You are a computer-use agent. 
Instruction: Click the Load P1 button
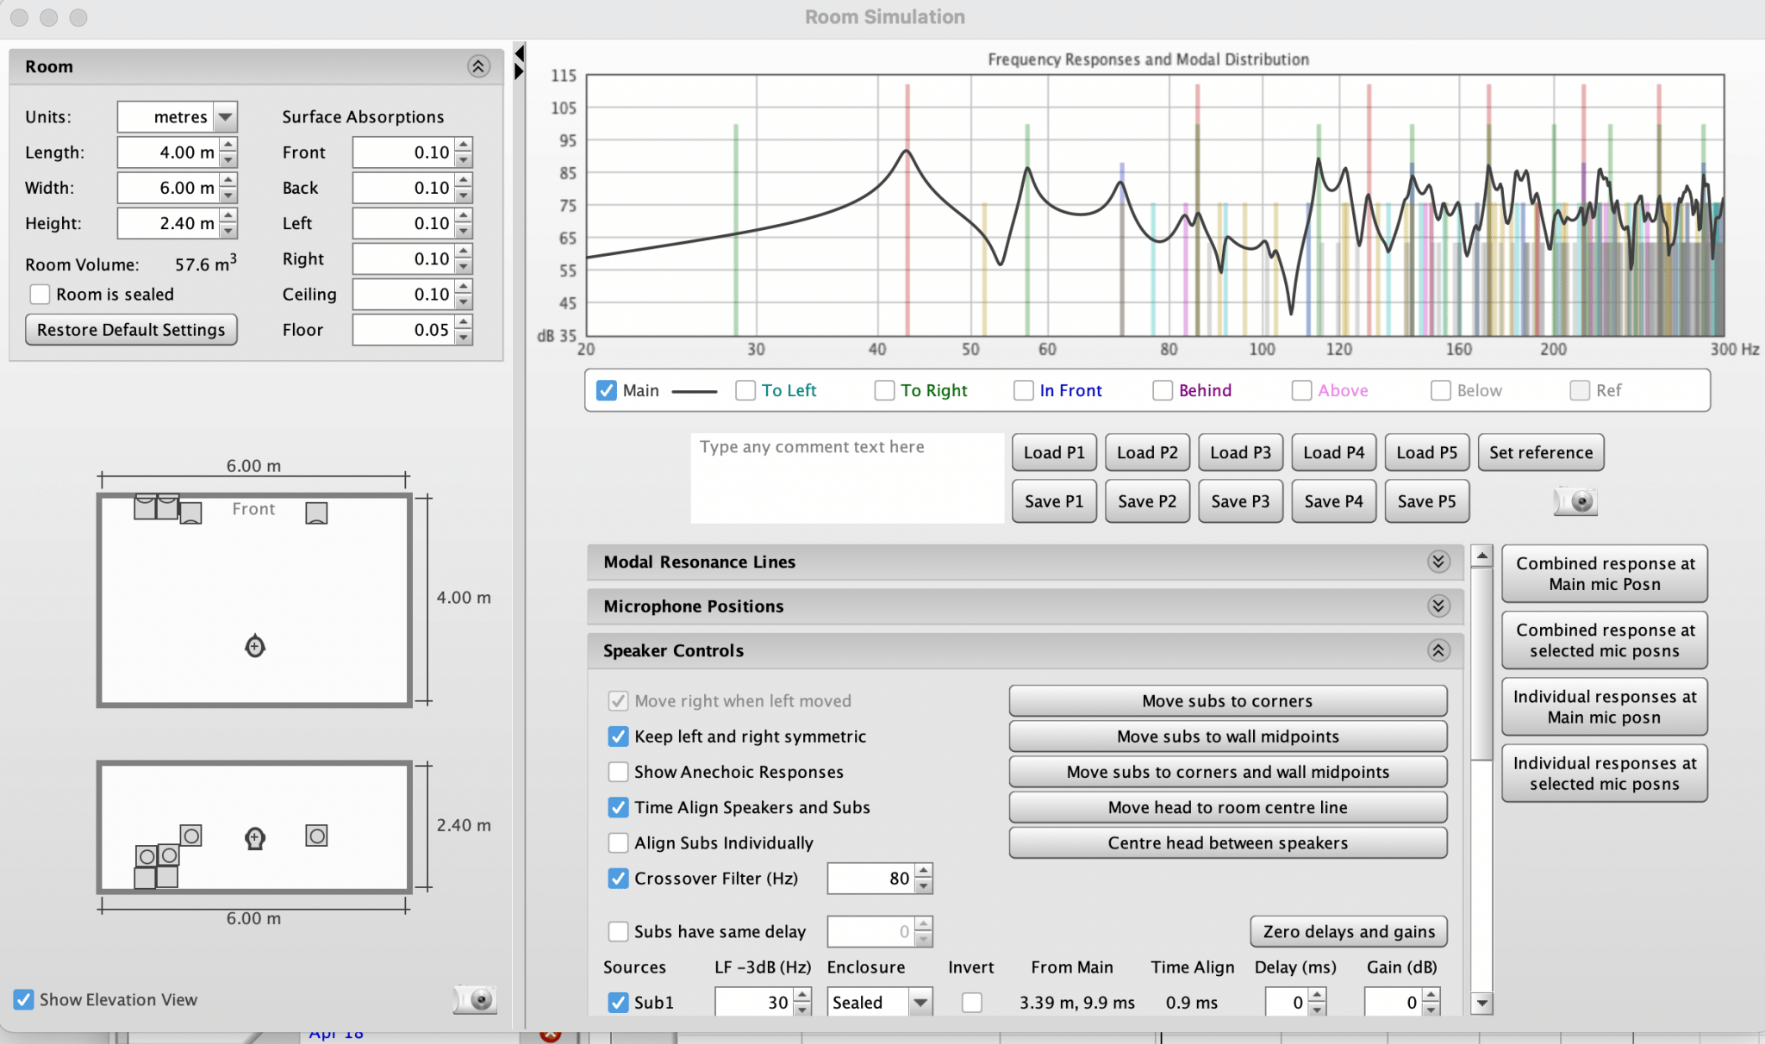[1054, 452]
